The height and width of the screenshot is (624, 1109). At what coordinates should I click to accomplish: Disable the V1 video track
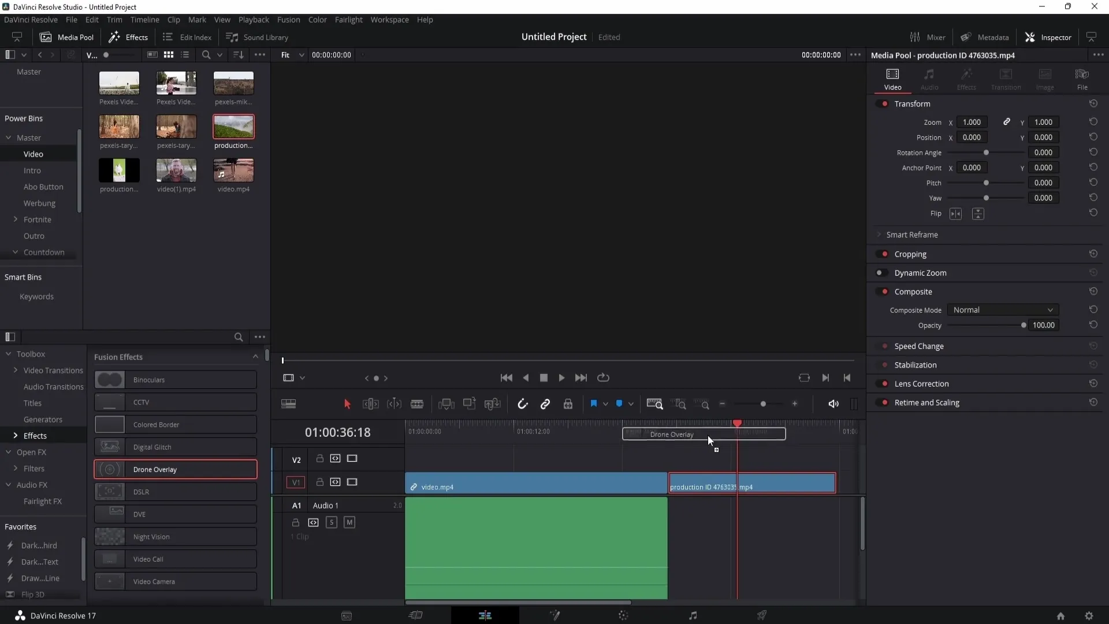coord(352,482)
